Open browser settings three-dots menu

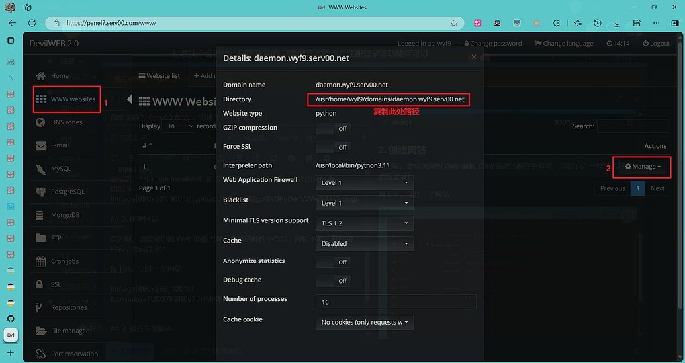(x=656, y=23)
